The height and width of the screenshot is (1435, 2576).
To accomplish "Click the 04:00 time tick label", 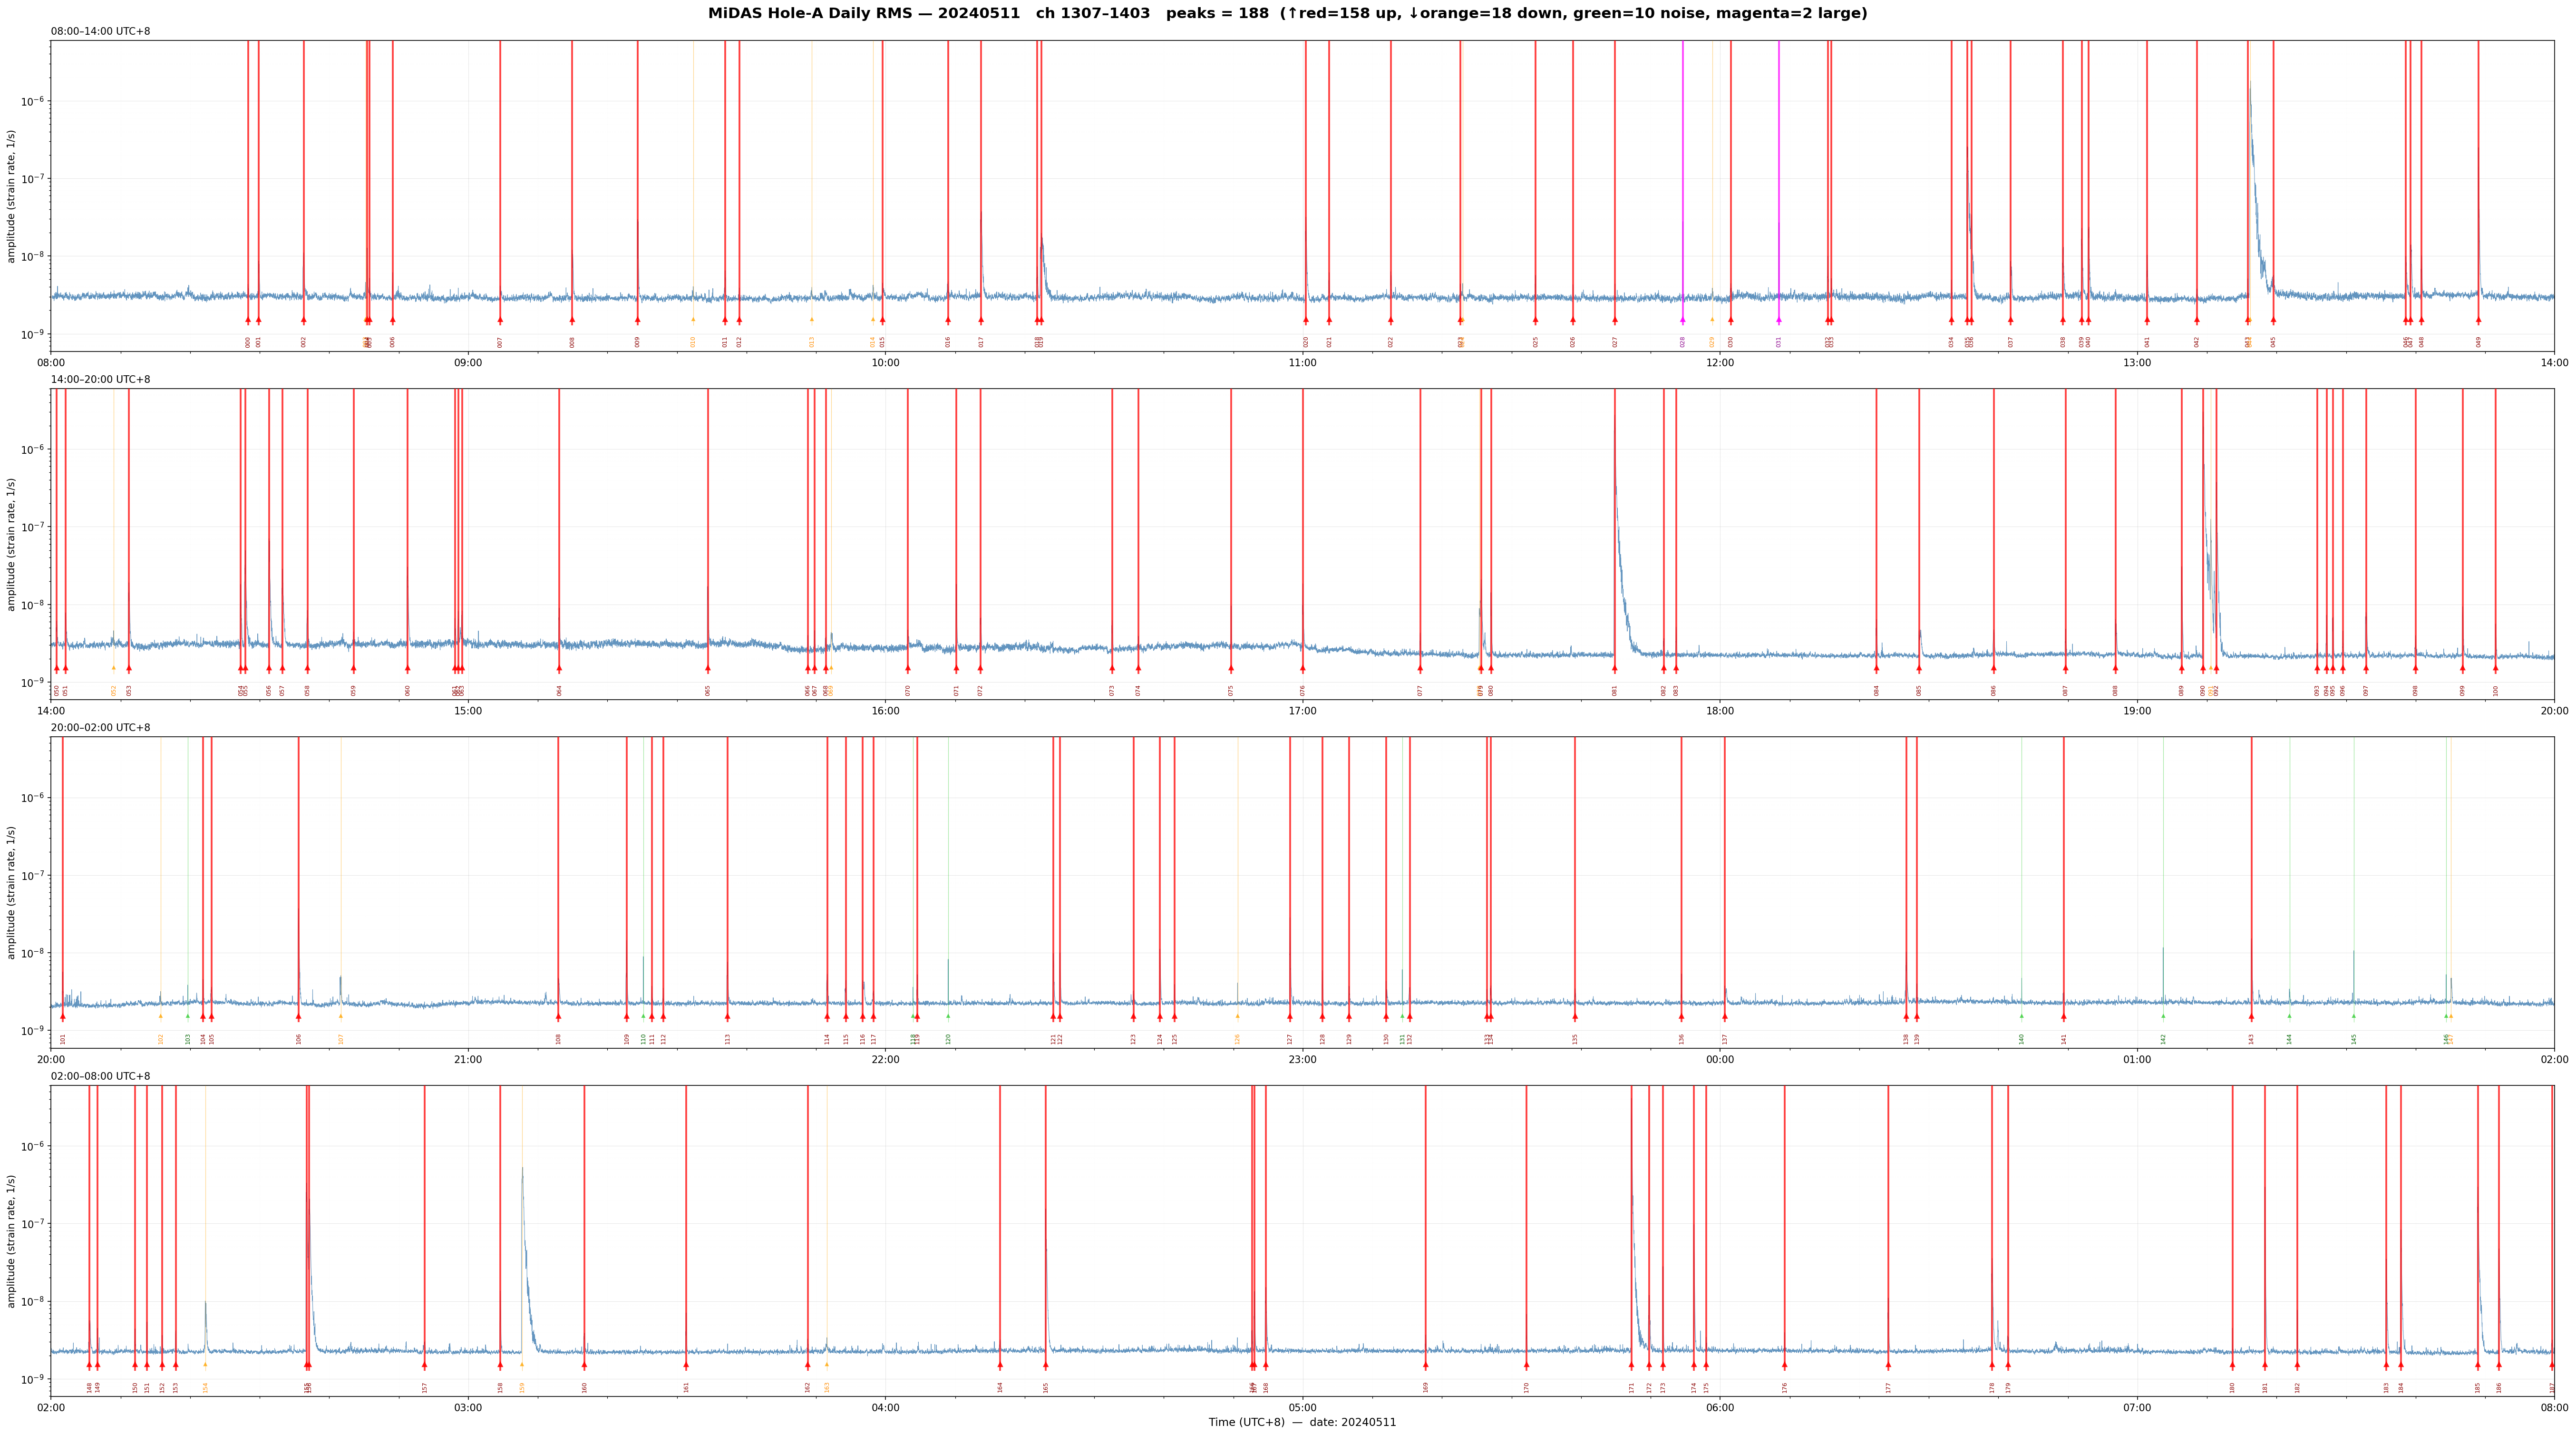I will (x=885, y=1408).
